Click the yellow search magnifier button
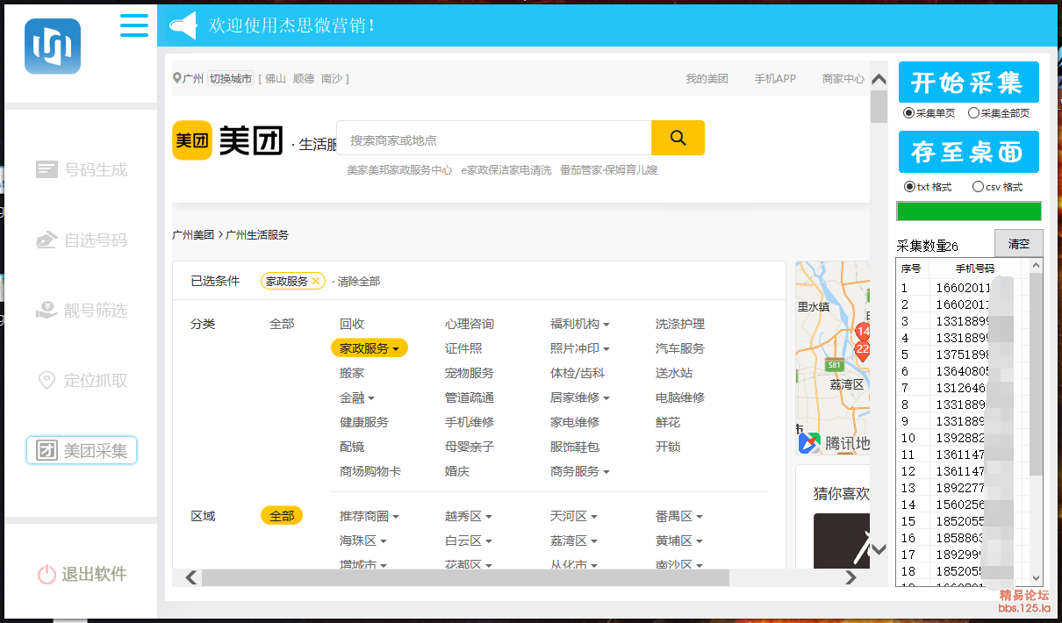The height and width of the screenshot is (623, 1062). (678, 138)
